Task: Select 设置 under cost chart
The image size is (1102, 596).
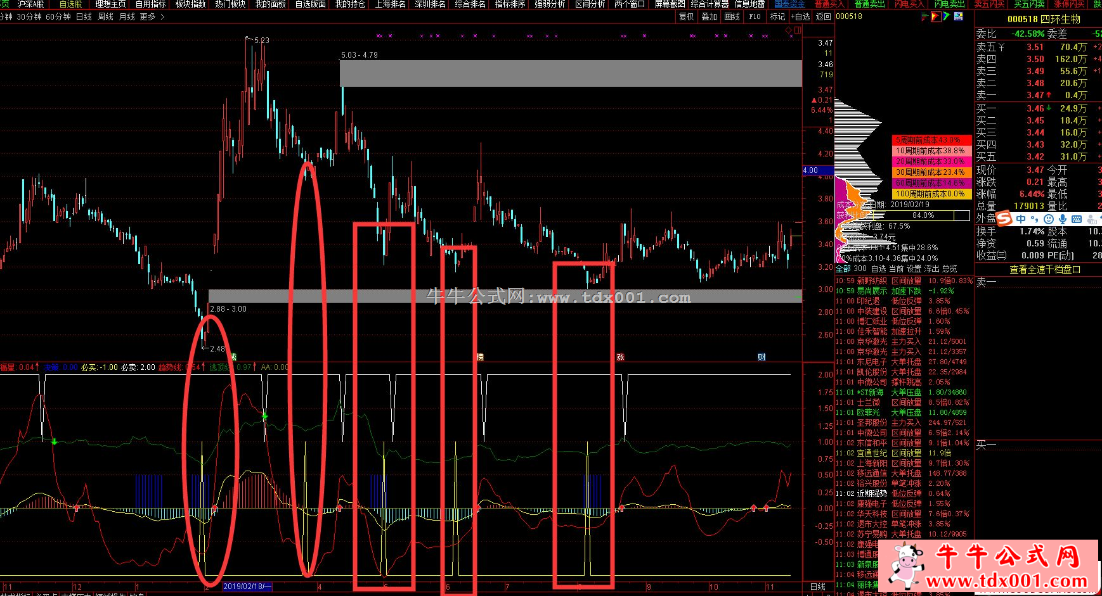Action: (x=914, y=269)
